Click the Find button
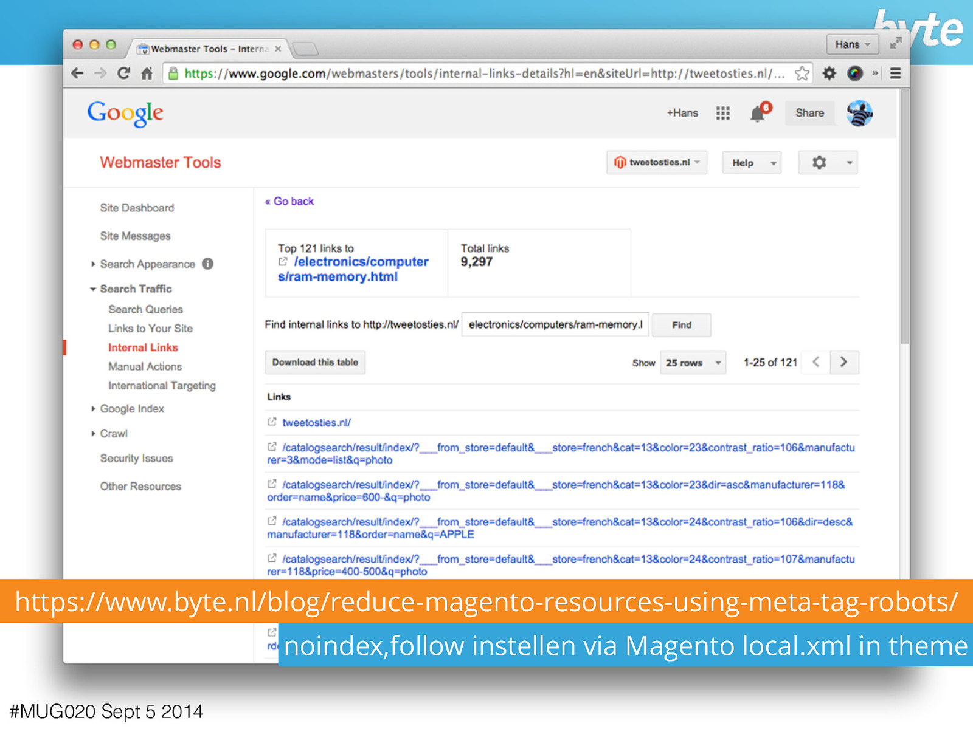This screenshot has width=973, height=729. [682, 325]
